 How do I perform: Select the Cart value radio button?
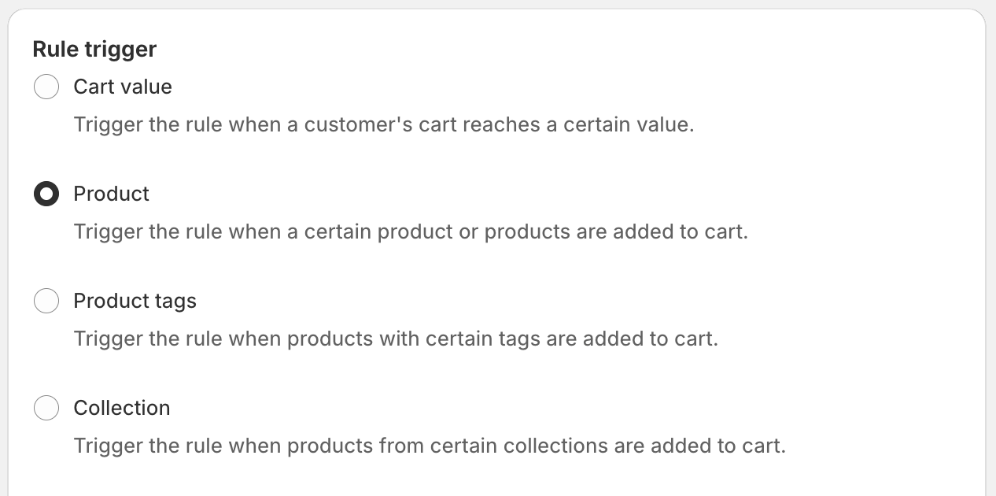(x=46, y=87)
